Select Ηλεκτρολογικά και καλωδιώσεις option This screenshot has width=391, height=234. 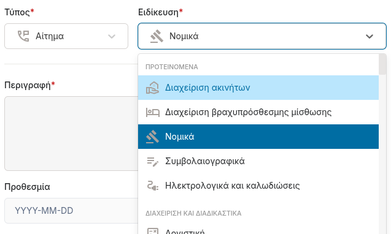point(258,186)
